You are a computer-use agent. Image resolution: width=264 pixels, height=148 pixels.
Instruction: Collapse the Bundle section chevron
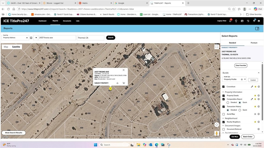[x=259, y=73]
